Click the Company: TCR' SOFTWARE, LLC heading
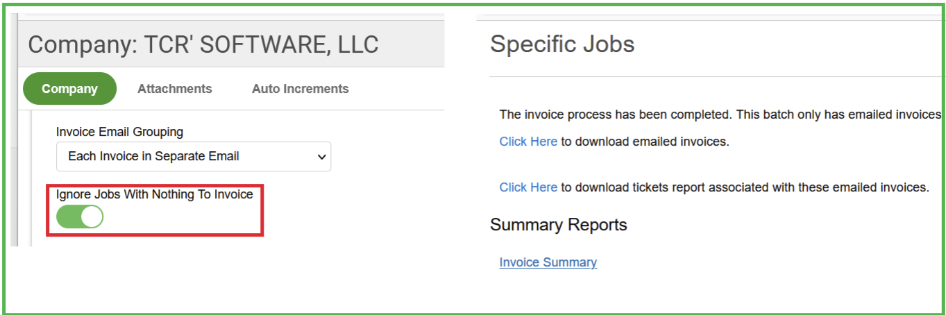Screen dimensions: 946x315 point(203,45)
